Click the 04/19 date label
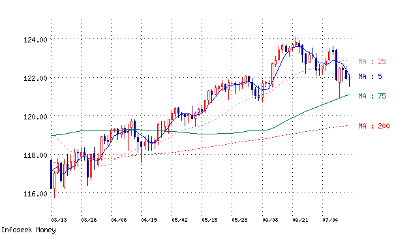 click(x=149, y=220)
